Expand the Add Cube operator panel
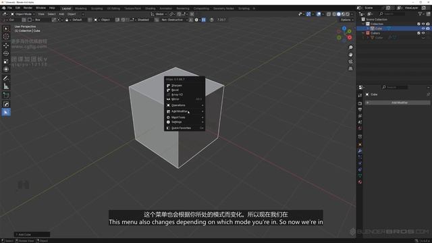This screenshot has height=243, width=432. pos(32,234)
